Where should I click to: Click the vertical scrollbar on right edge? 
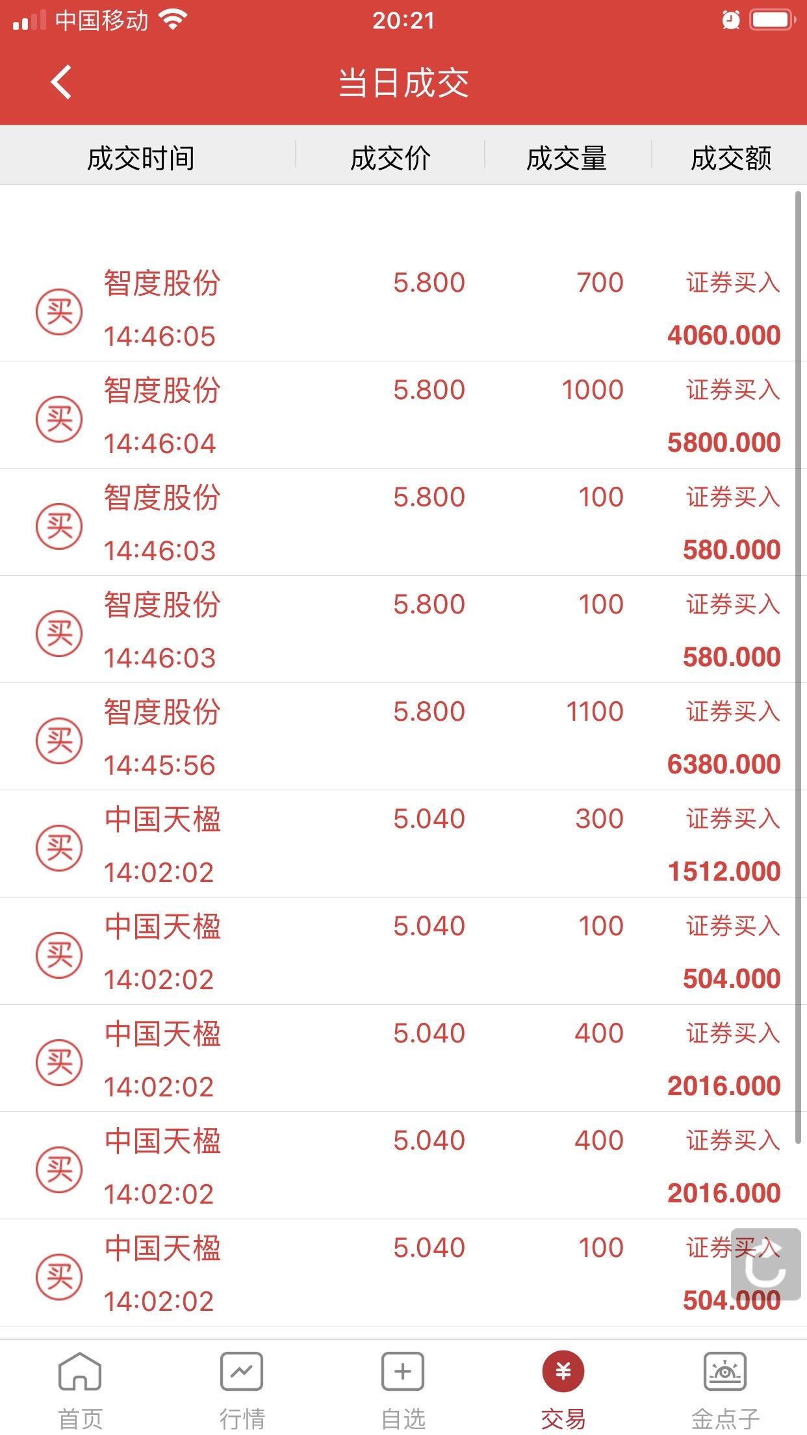799,667
